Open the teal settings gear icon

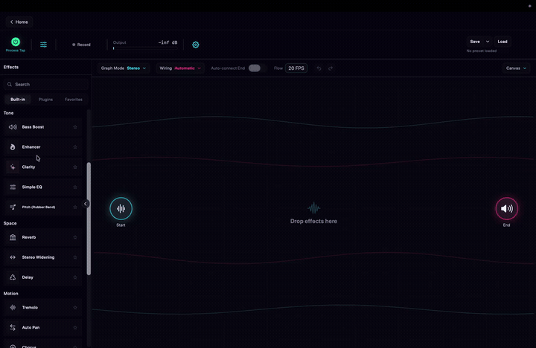pos(196,45)
